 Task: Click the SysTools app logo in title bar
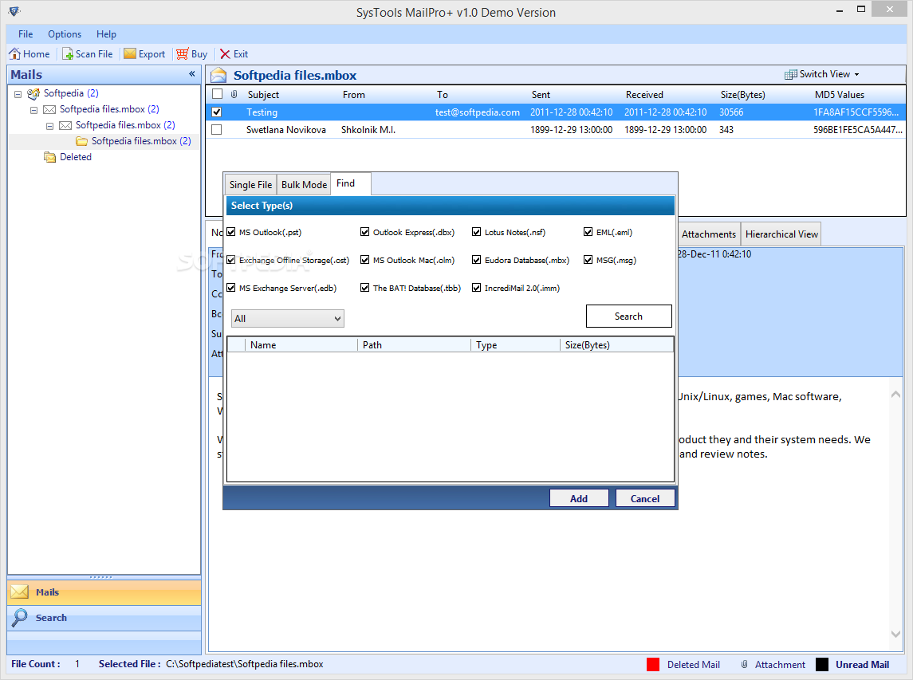click(14, 12)
